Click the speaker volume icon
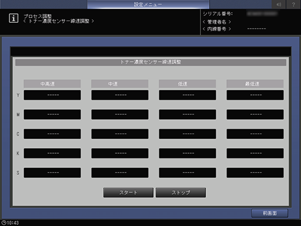Screen dimensions: 301x226 [x=279, y=4]
